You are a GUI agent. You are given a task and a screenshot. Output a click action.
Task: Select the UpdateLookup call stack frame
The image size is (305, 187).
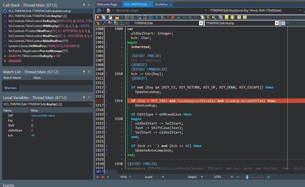tap(48, 11)
